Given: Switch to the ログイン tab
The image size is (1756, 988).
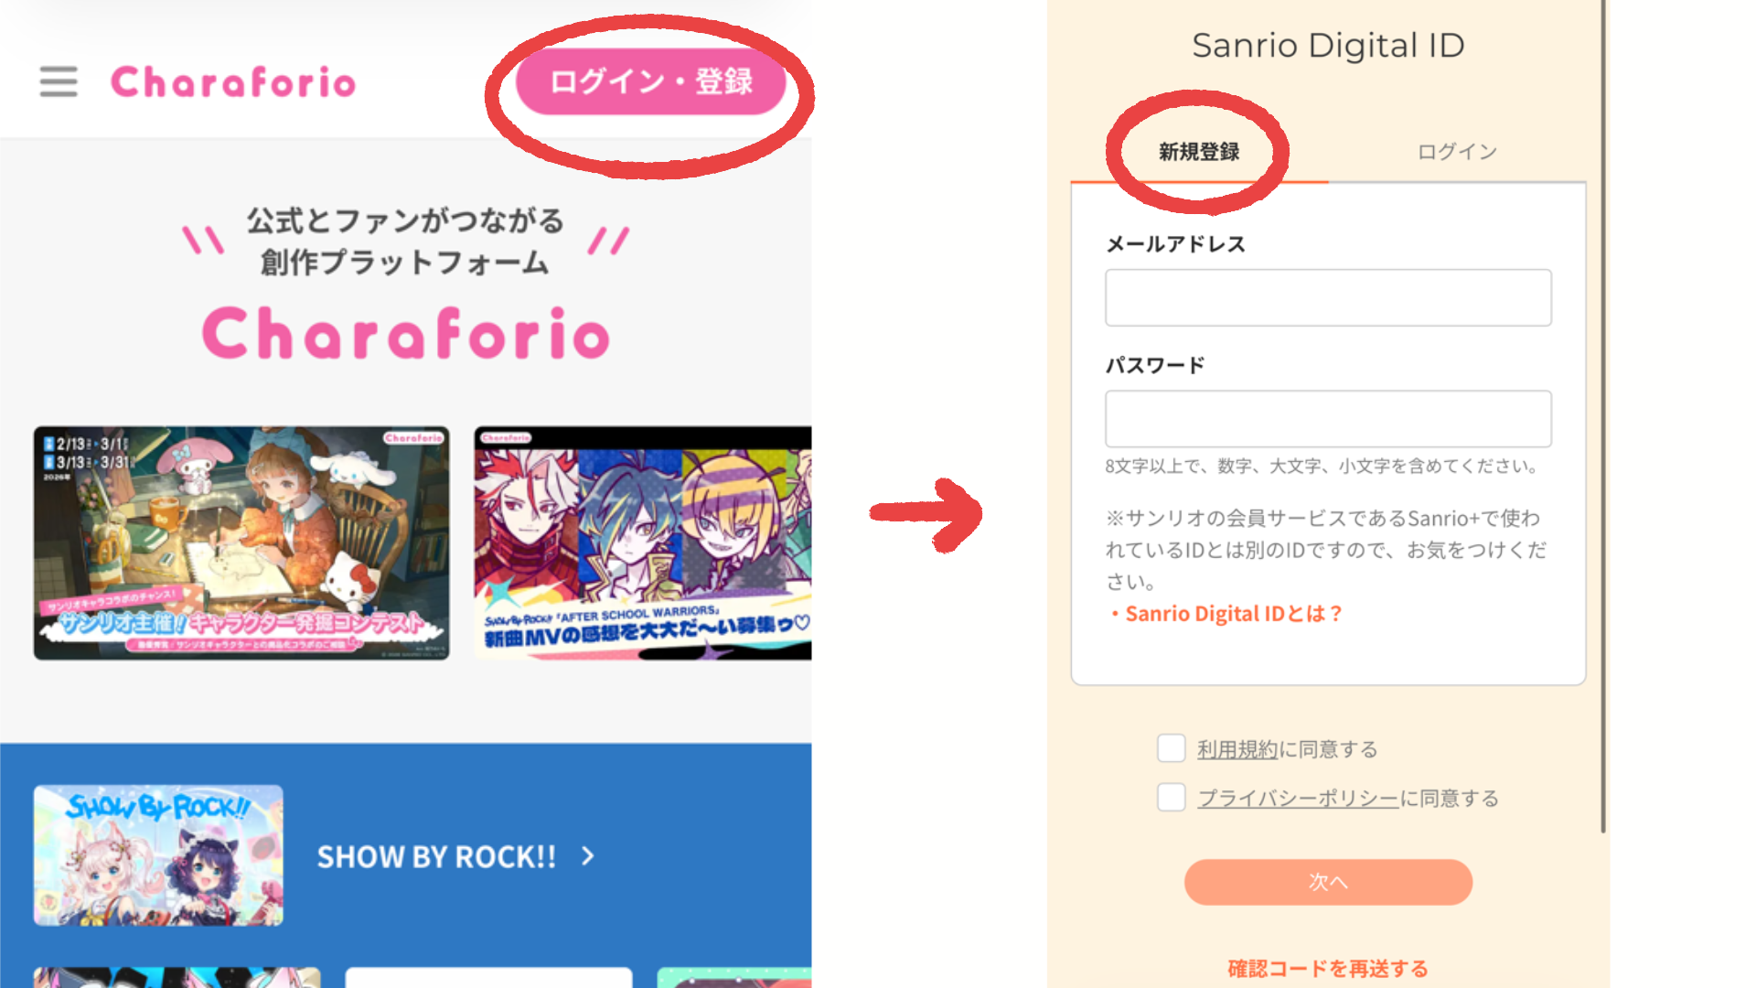Looking at the screenshot, I should point(1457,152).
